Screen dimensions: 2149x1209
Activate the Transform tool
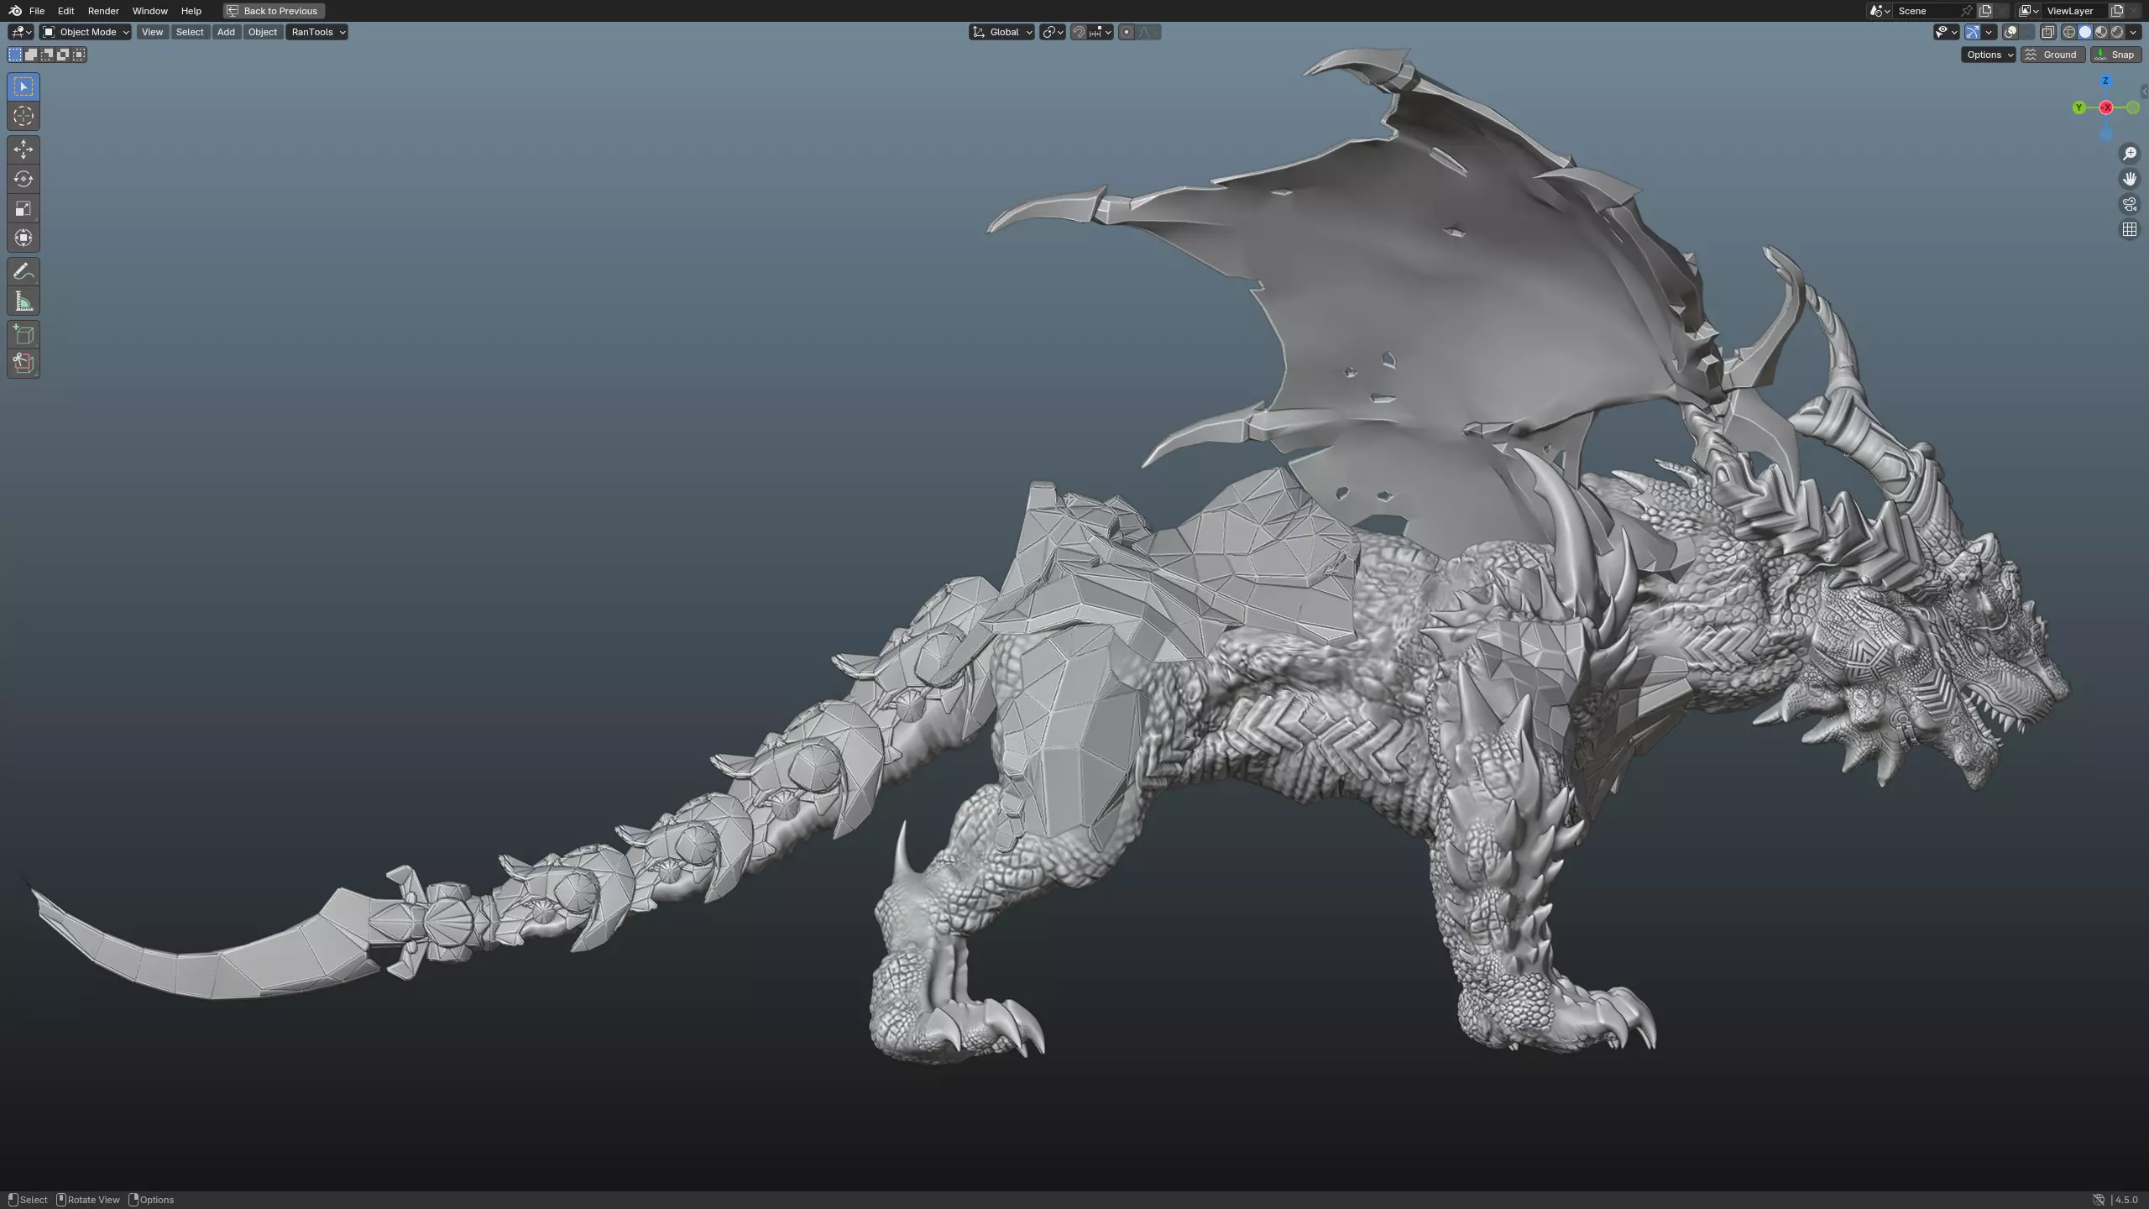tap(24, 238)
